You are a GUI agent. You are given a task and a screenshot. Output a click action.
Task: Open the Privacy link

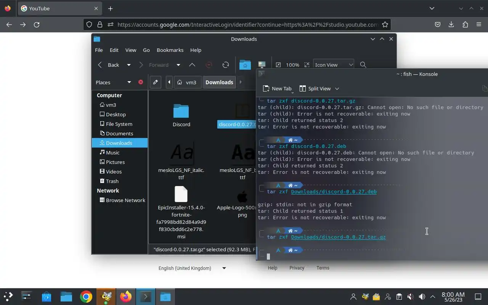click(x=297, y=268)
